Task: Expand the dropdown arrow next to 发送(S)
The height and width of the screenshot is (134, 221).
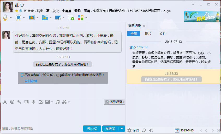Action: 122,129
